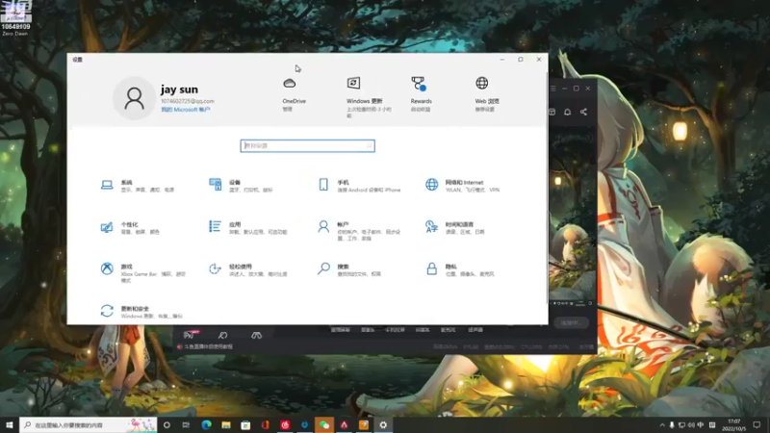Open the Action Center notification icon
The width and height of the screenshot is (770, 433).
coord(757,425)
